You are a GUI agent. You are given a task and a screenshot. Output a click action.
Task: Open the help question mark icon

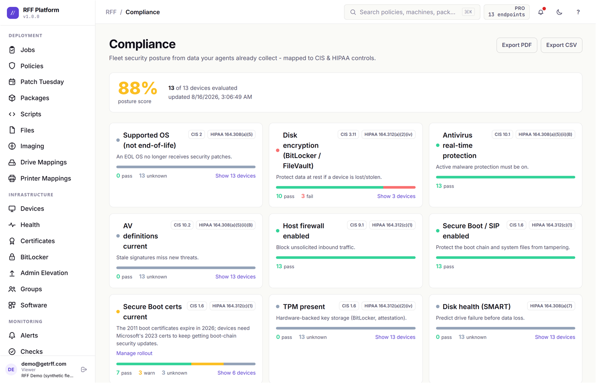click(578, 12)
